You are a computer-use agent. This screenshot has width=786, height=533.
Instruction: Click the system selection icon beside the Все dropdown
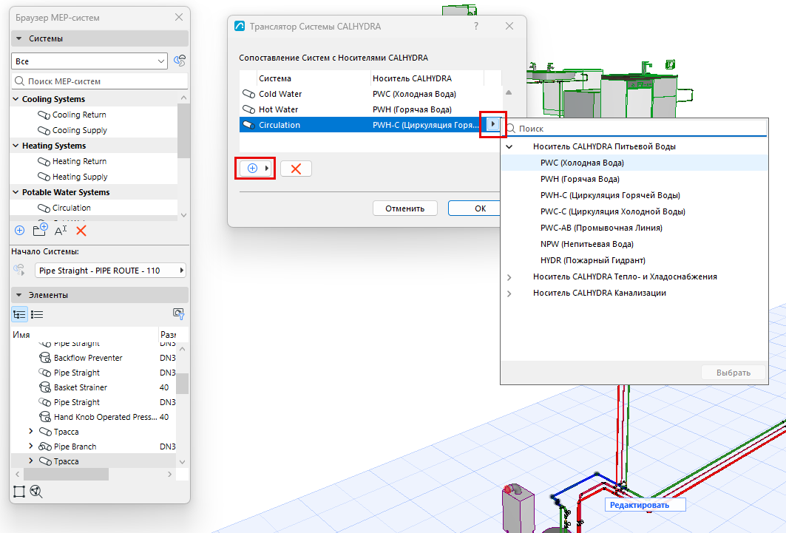[180, 61]
